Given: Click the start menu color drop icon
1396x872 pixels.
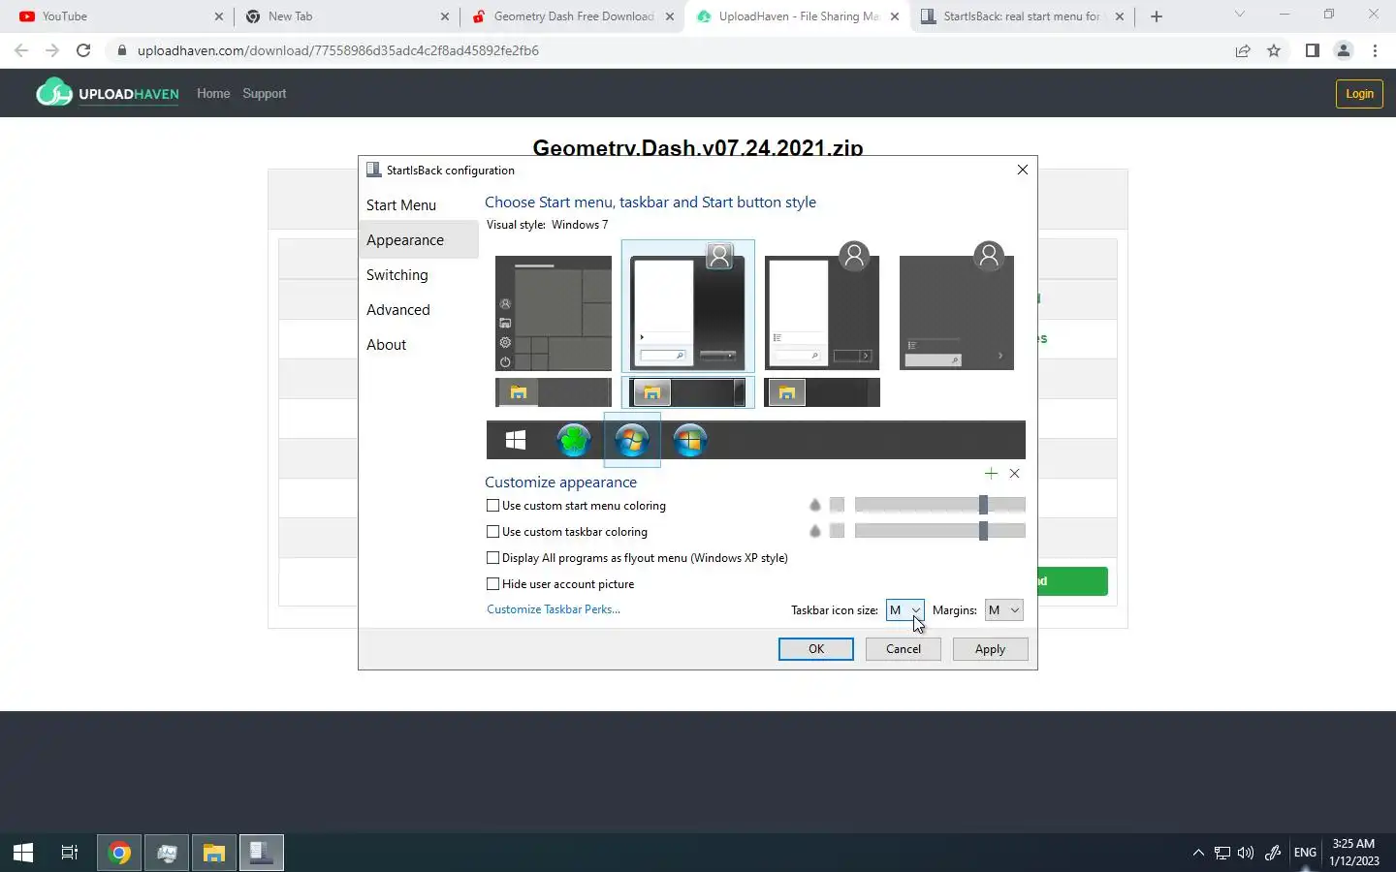Looking at the screenshot, I should pos(814,505).
